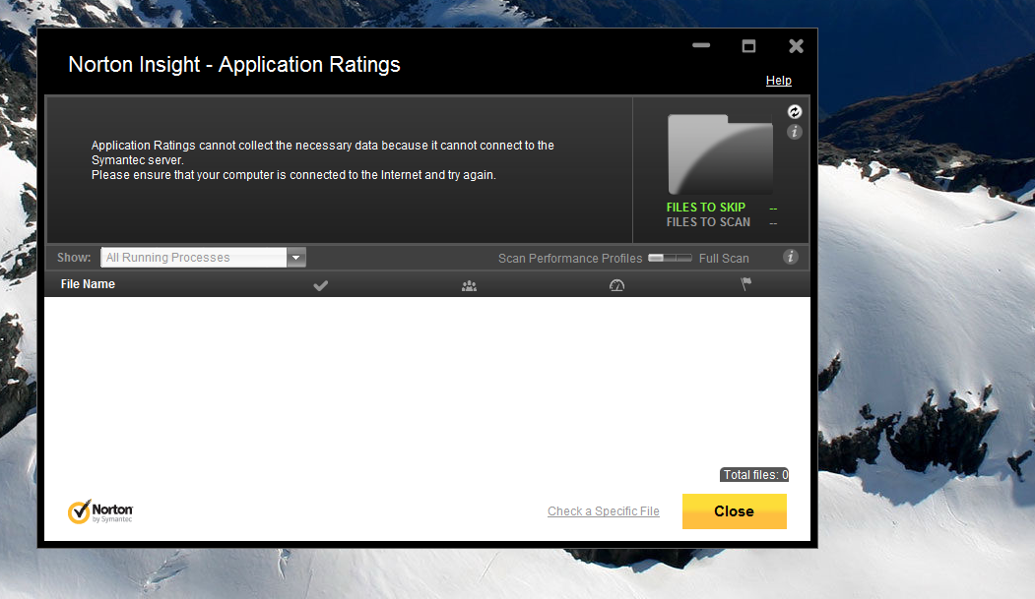
Task: Click the Scan Performance Profiles label
Action: pos(570,259)
